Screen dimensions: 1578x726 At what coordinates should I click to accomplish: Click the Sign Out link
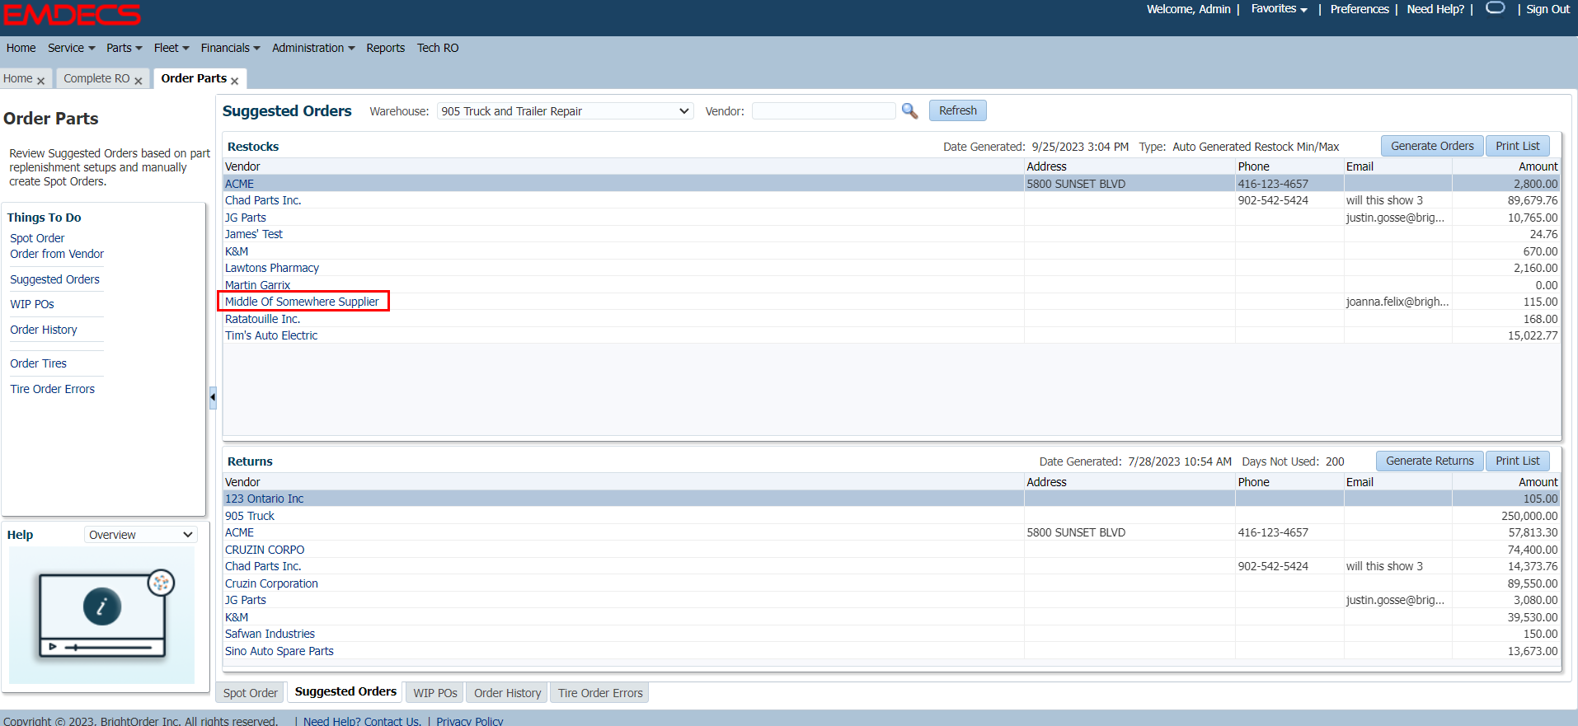tap(1547, 9)
